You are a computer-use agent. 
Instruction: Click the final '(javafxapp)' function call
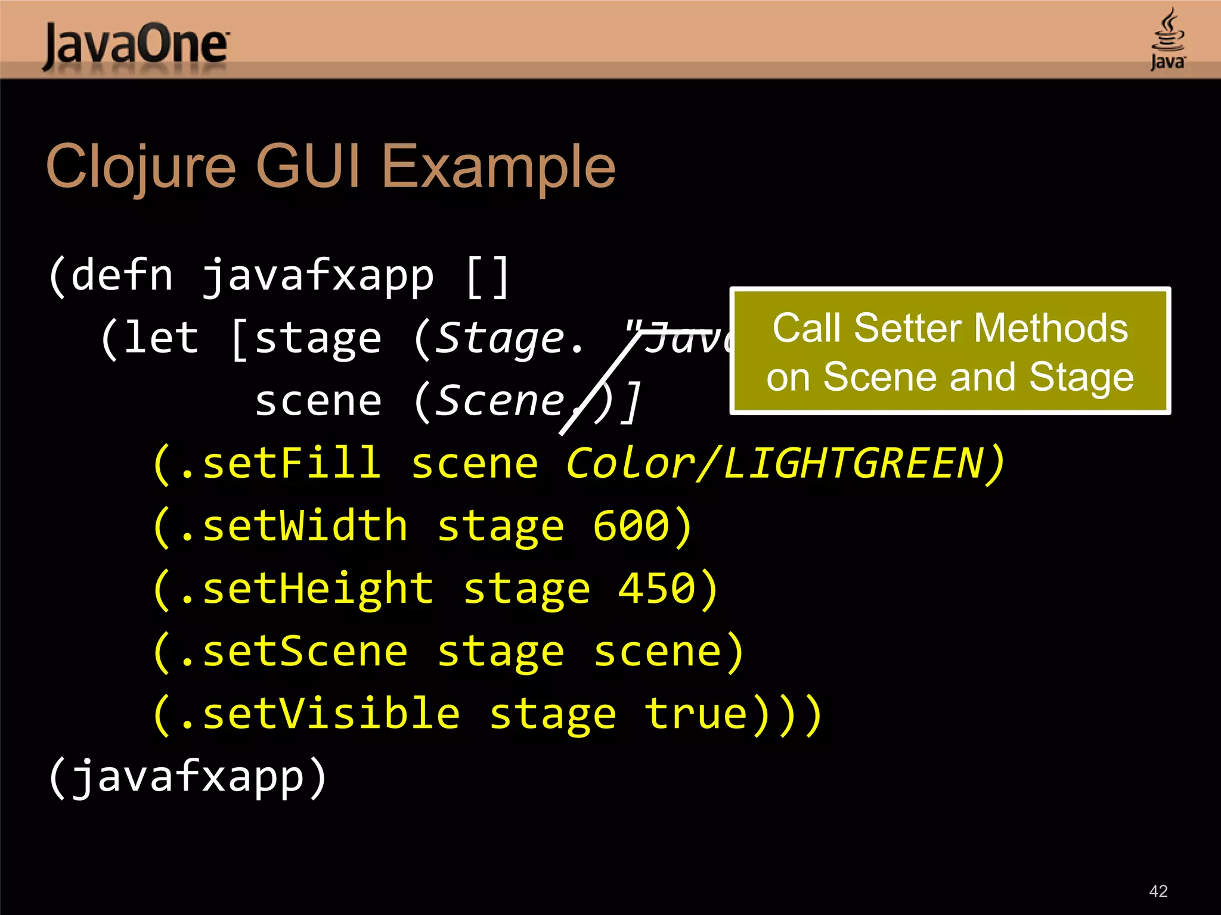coord(187,777)
